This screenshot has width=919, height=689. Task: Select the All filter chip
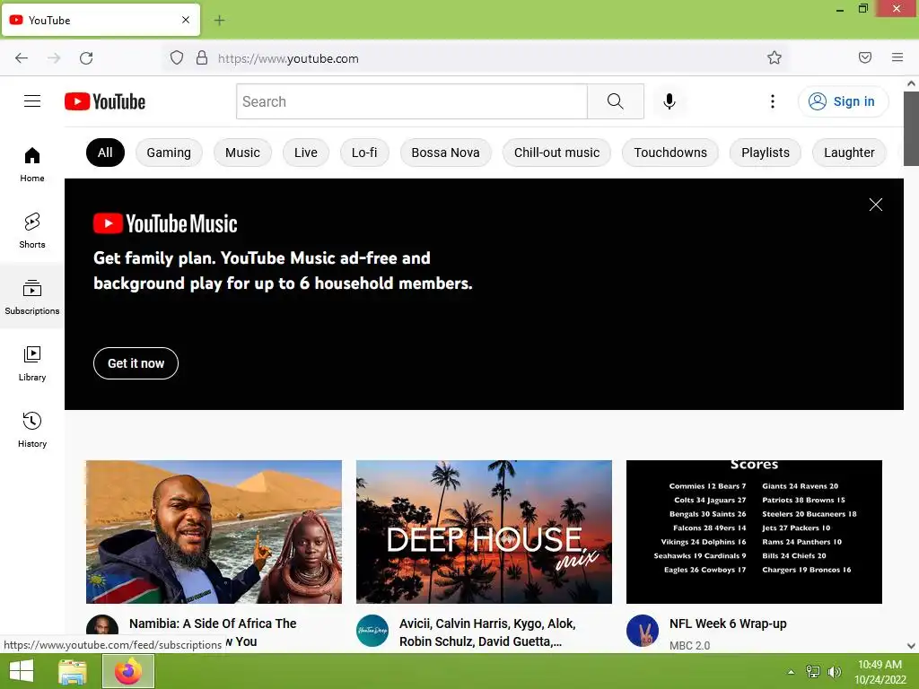click(106, 153)
